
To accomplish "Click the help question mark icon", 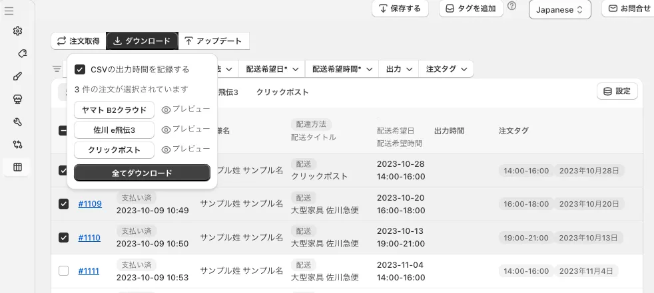I will pos(512,7).
